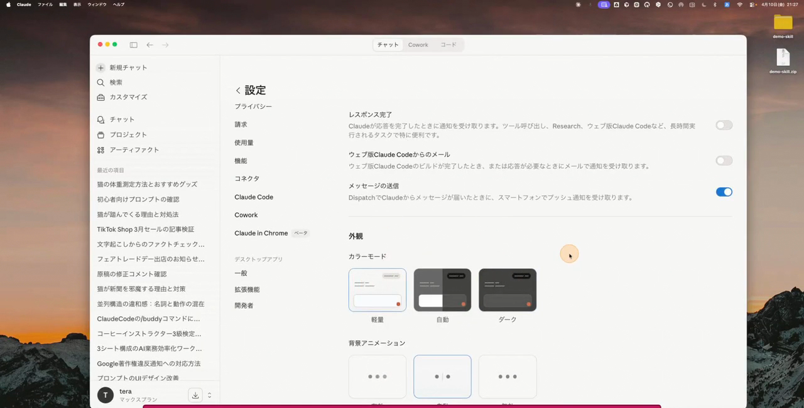Open chat Google著作権違反通知への対応方法
This screenshot has width=804, height=408.
(149, 364)
